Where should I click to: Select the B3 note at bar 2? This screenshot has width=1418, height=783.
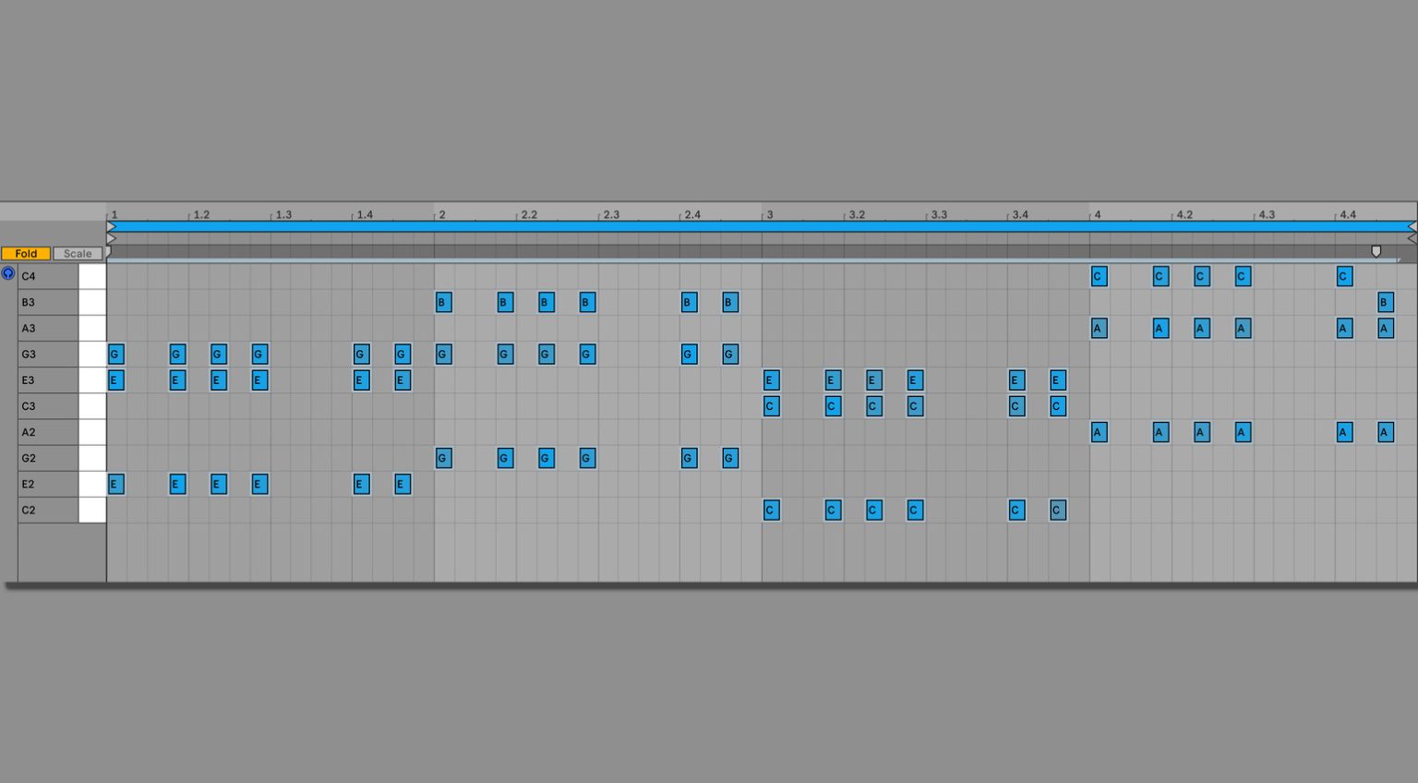442,302
